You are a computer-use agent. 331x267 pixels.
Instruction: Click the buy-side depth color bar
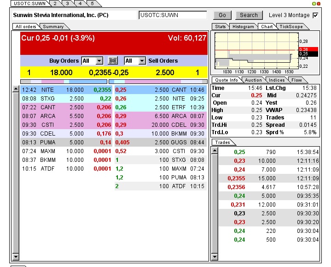point(64,82)
